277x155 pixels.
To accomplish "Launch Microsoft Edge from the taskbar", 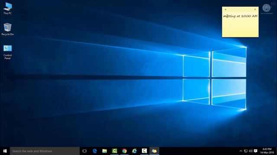I will pos(95,151).
